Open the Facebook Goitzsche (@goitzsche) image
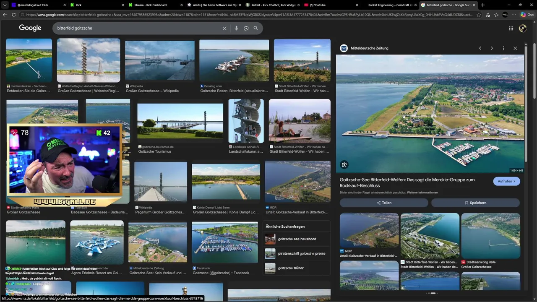This screenshot has height=302, width=537. pos(225,242)
